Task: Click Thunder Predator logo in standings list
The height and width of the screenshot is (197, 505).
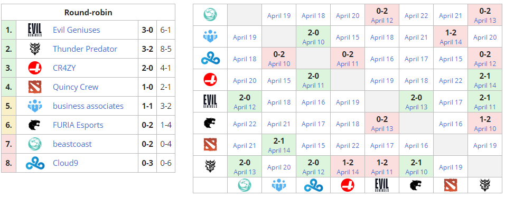Action: (x=34, y=49)
